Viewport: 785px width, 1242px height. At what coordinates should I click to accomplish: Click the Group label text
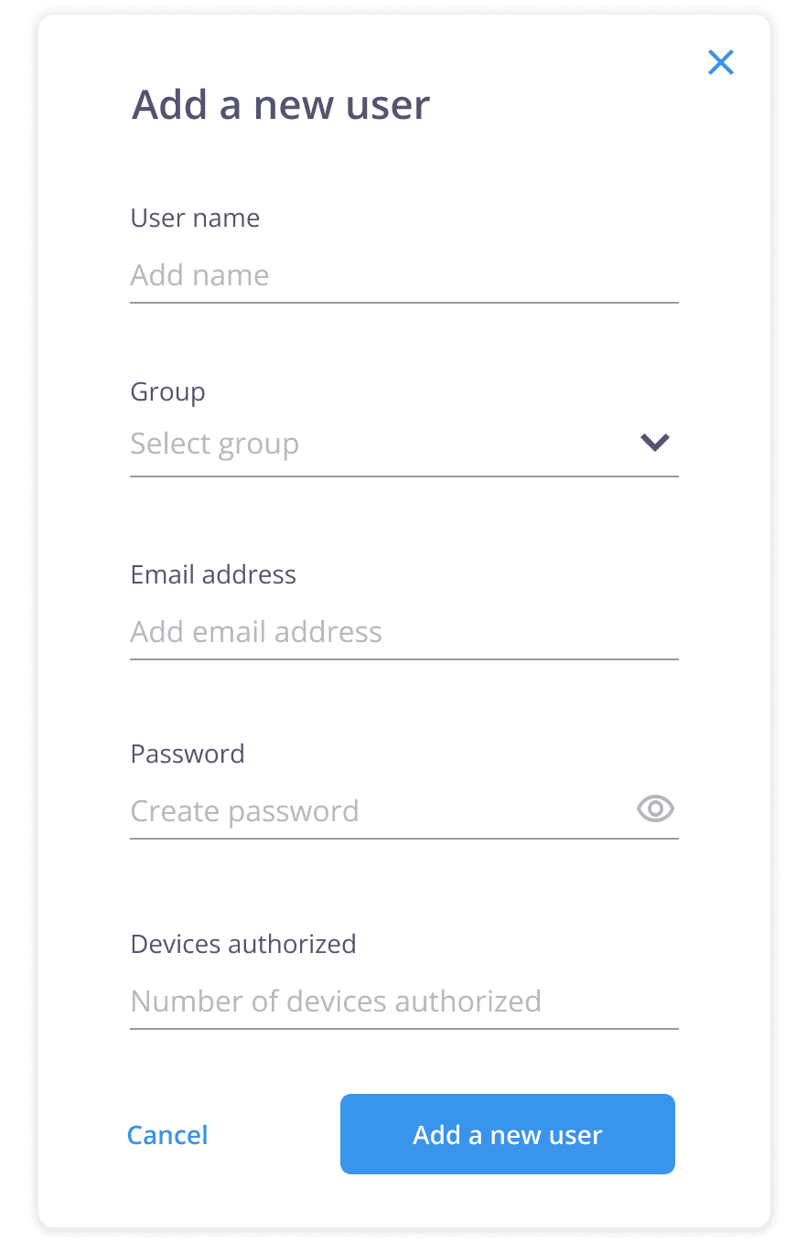pos(167,391)
